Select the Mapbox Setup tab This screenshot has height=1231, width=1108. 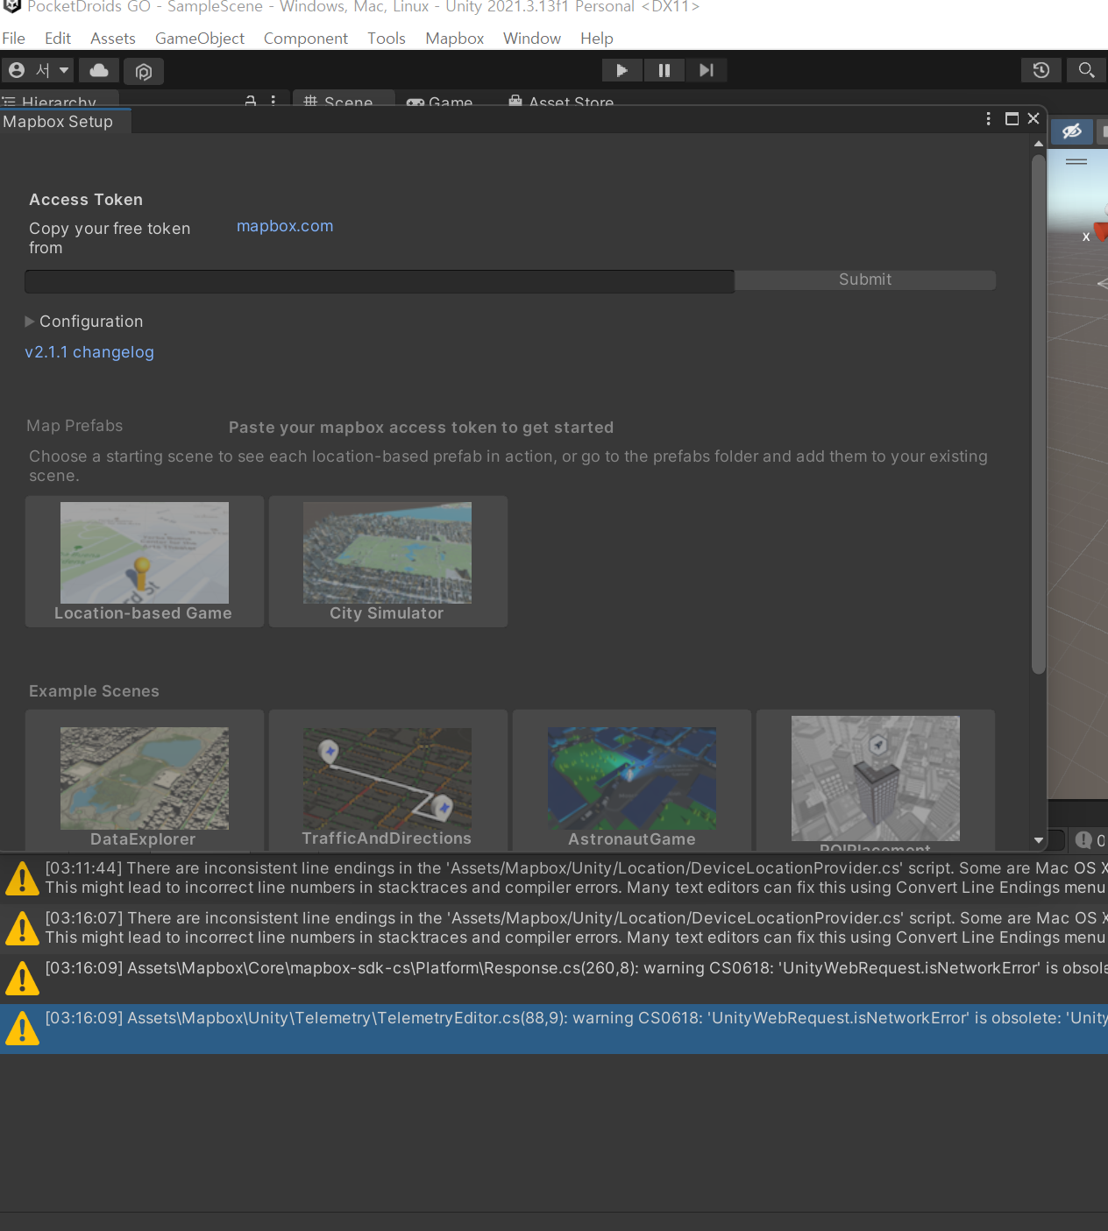pyautogui.click(x=65, y=121)
